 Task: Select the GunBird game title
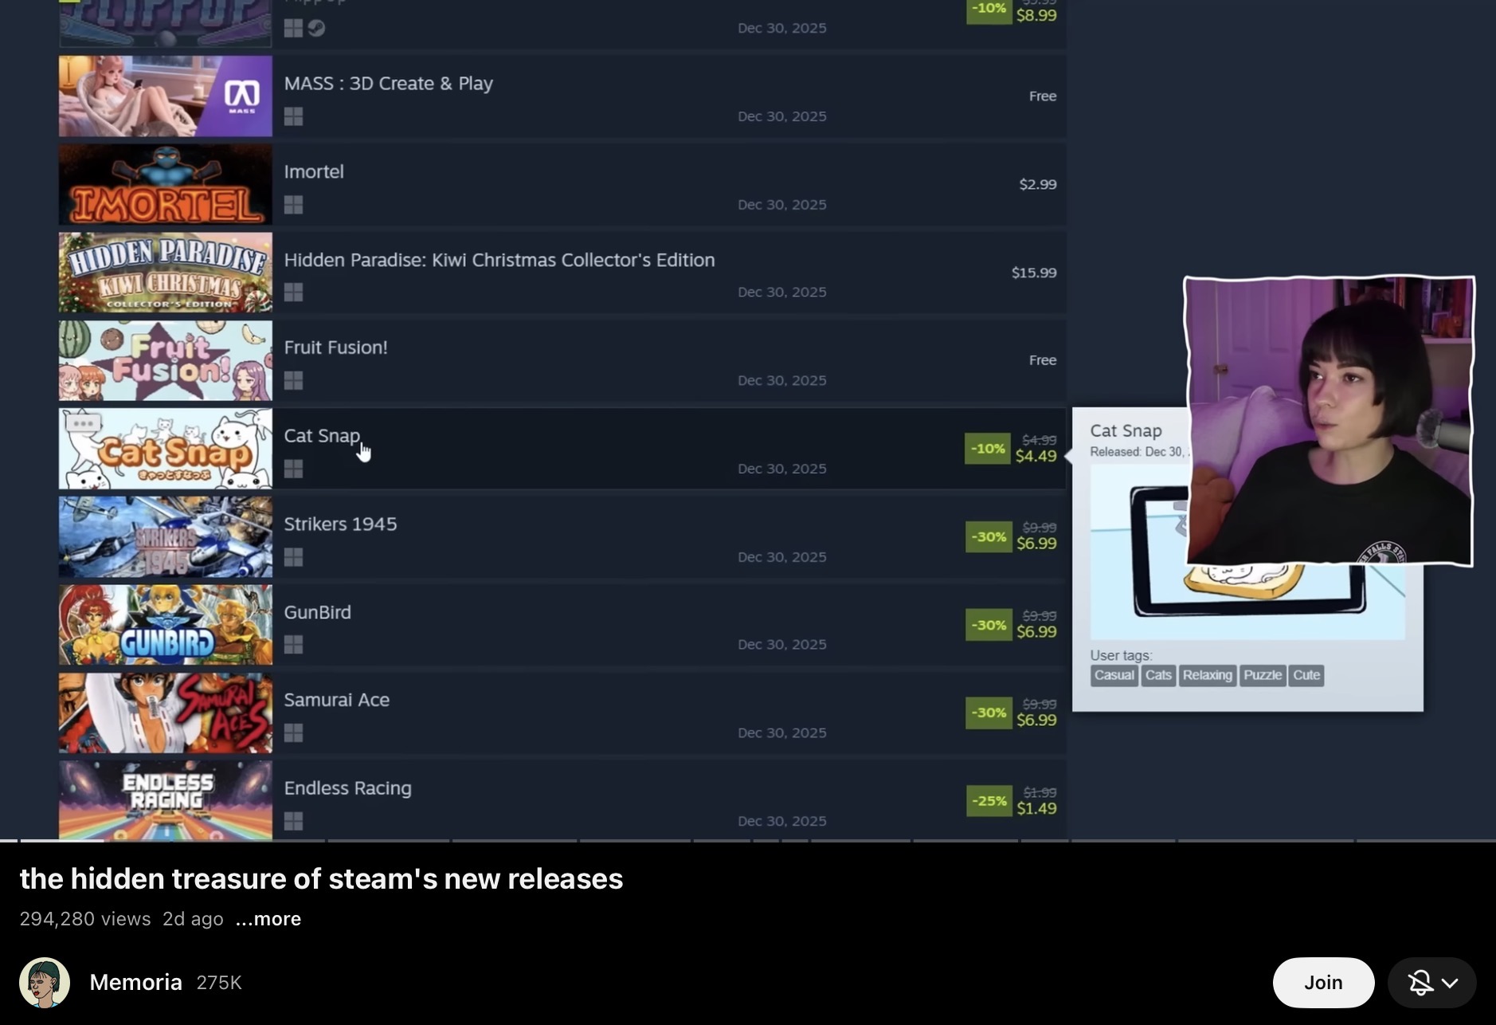click(x=317, y=612)
